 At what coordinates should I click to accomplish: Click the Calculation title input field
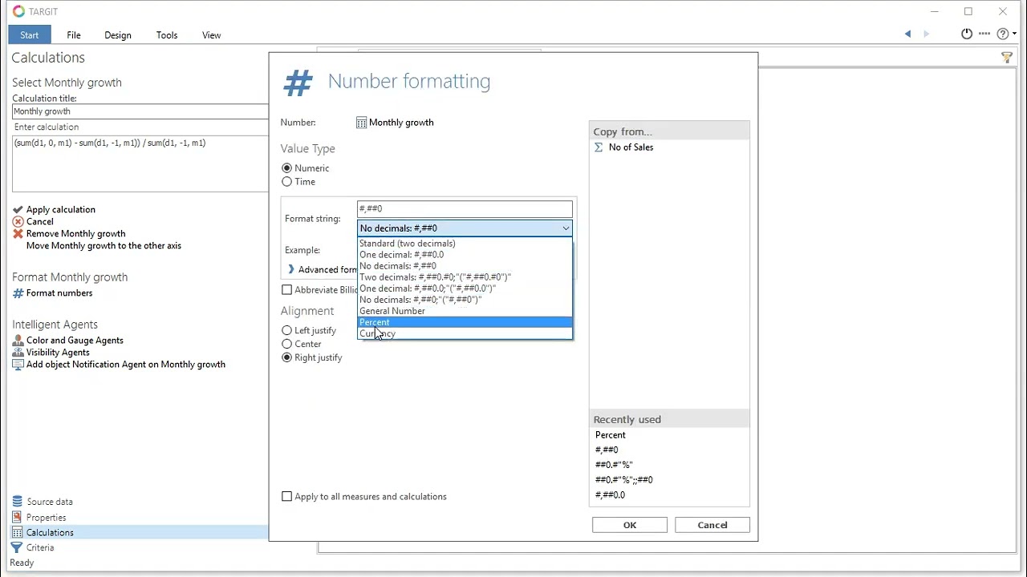pos(140,111)
